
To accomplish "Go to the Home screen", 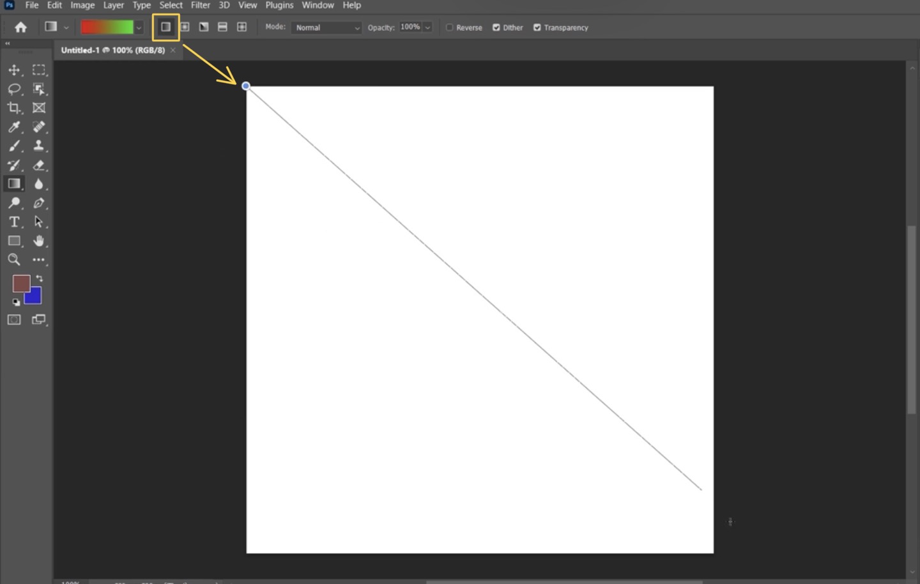I will pos(20,27).
